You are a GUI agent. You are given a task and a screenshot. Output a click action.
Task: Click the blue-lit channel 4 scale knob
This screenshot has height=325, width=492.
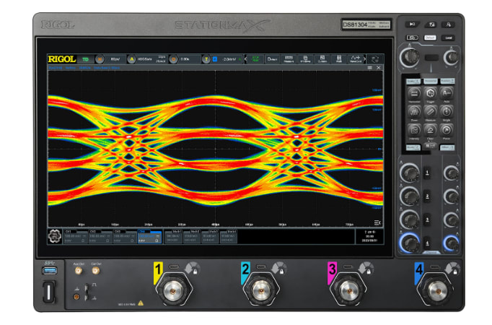410,243
